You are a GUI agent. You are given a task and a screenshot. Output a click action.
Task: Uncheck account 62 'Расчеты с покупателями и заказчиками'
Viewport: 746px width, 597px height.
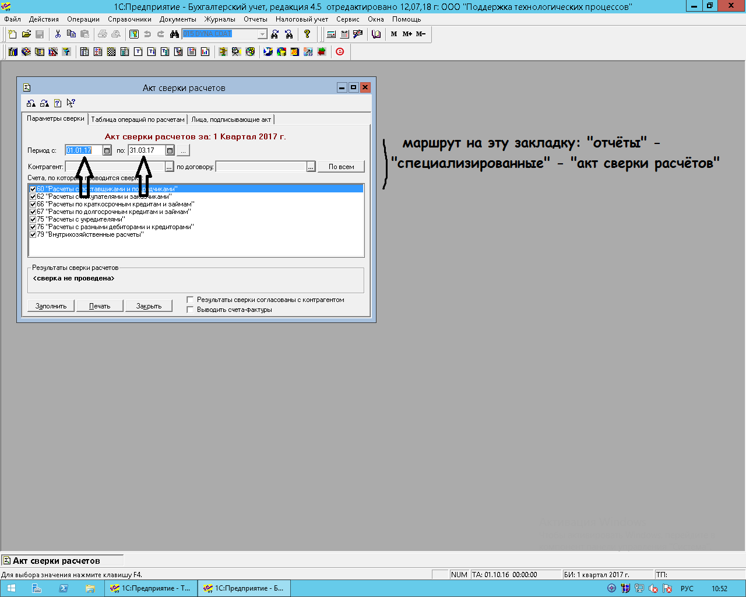33,196
